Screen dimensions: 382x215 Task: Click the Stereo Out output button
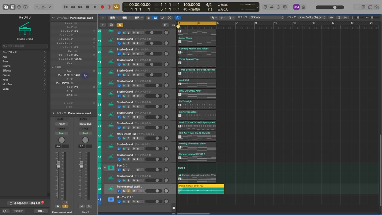tap(85, 124)
